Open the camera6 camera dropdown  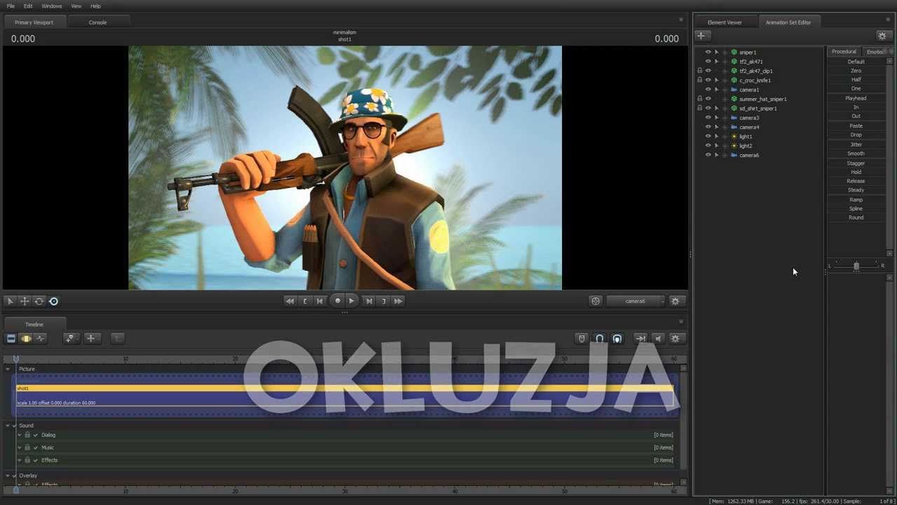[635, 301]
